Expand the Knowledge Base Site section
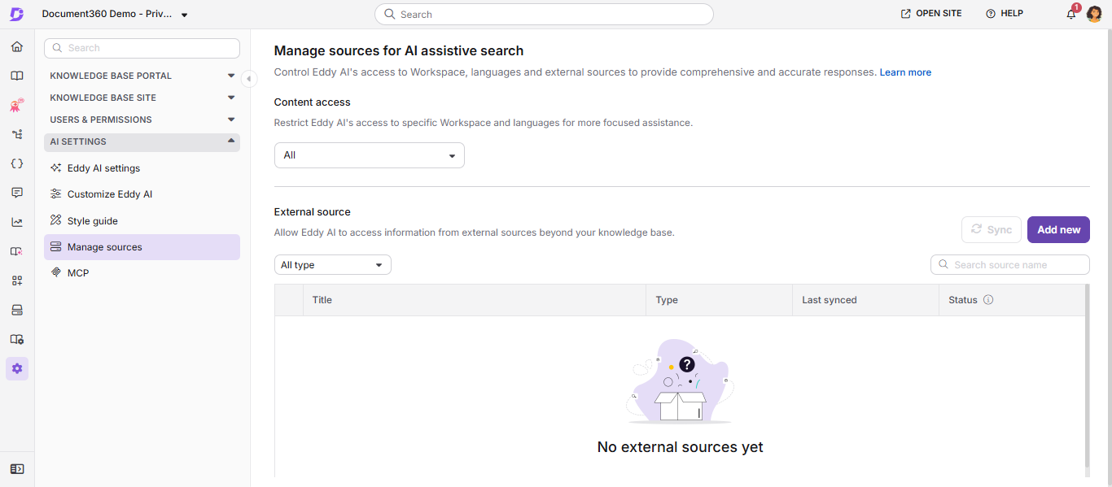 coord(142,98)
